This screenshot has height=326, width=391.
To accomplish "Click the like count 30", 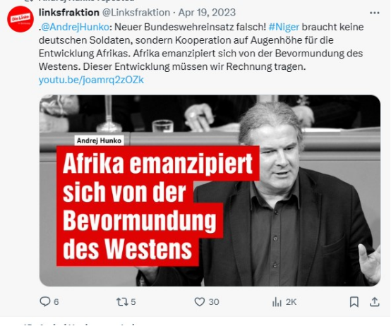I will pos(214,302).
